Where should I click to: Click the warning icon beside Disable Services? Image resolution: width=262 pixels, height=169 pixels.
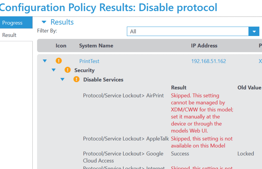coord(76,79)
